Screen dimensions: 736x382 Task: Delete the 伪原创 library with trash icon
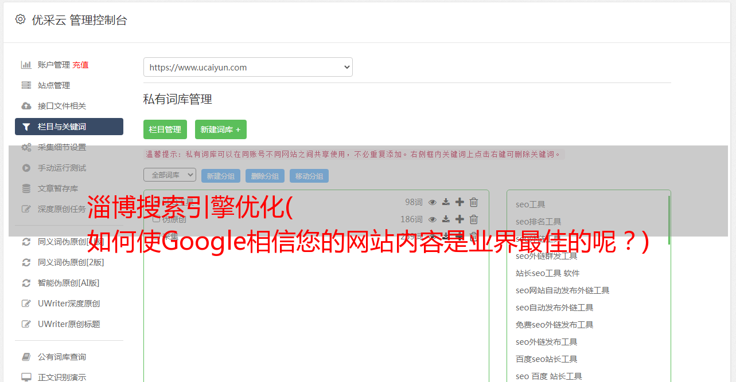point(474,219)
